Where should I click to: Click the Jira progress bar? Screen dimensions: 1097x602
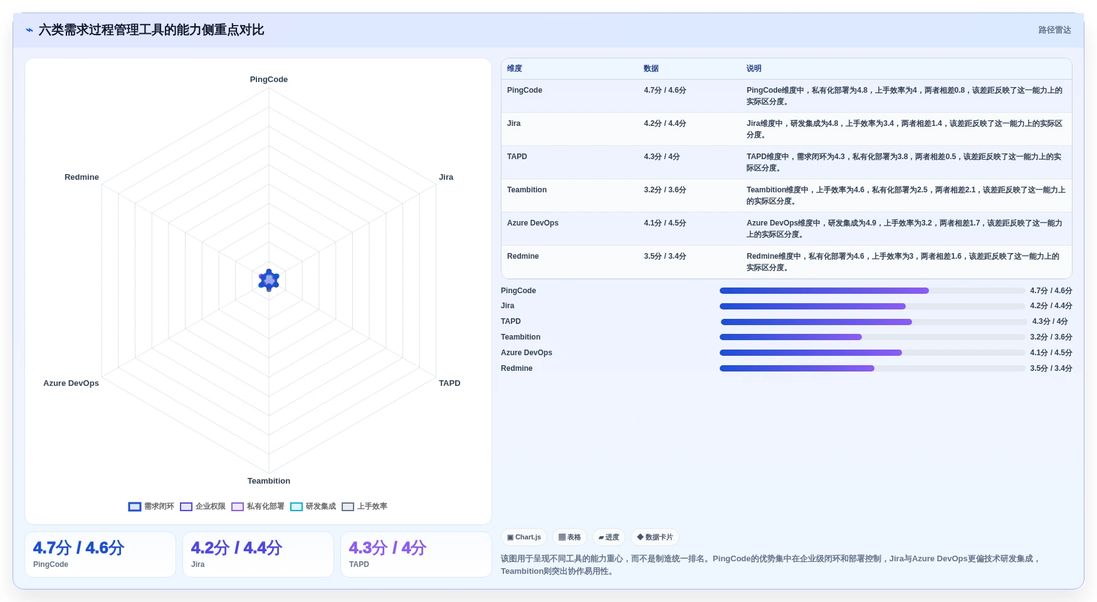(872, 306)
